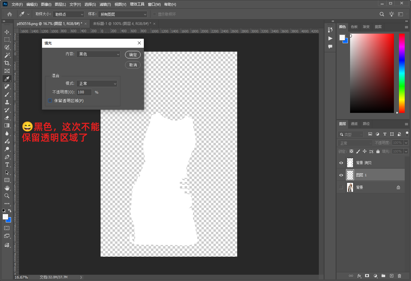Select the Hand tool
Viewport: 411px width, 281px height.
7,188
